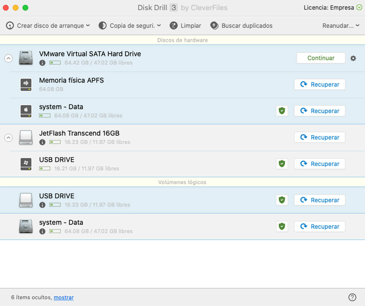Show info for USB DRIVE logical volume
Screen dimensions: 365x306
42,205
